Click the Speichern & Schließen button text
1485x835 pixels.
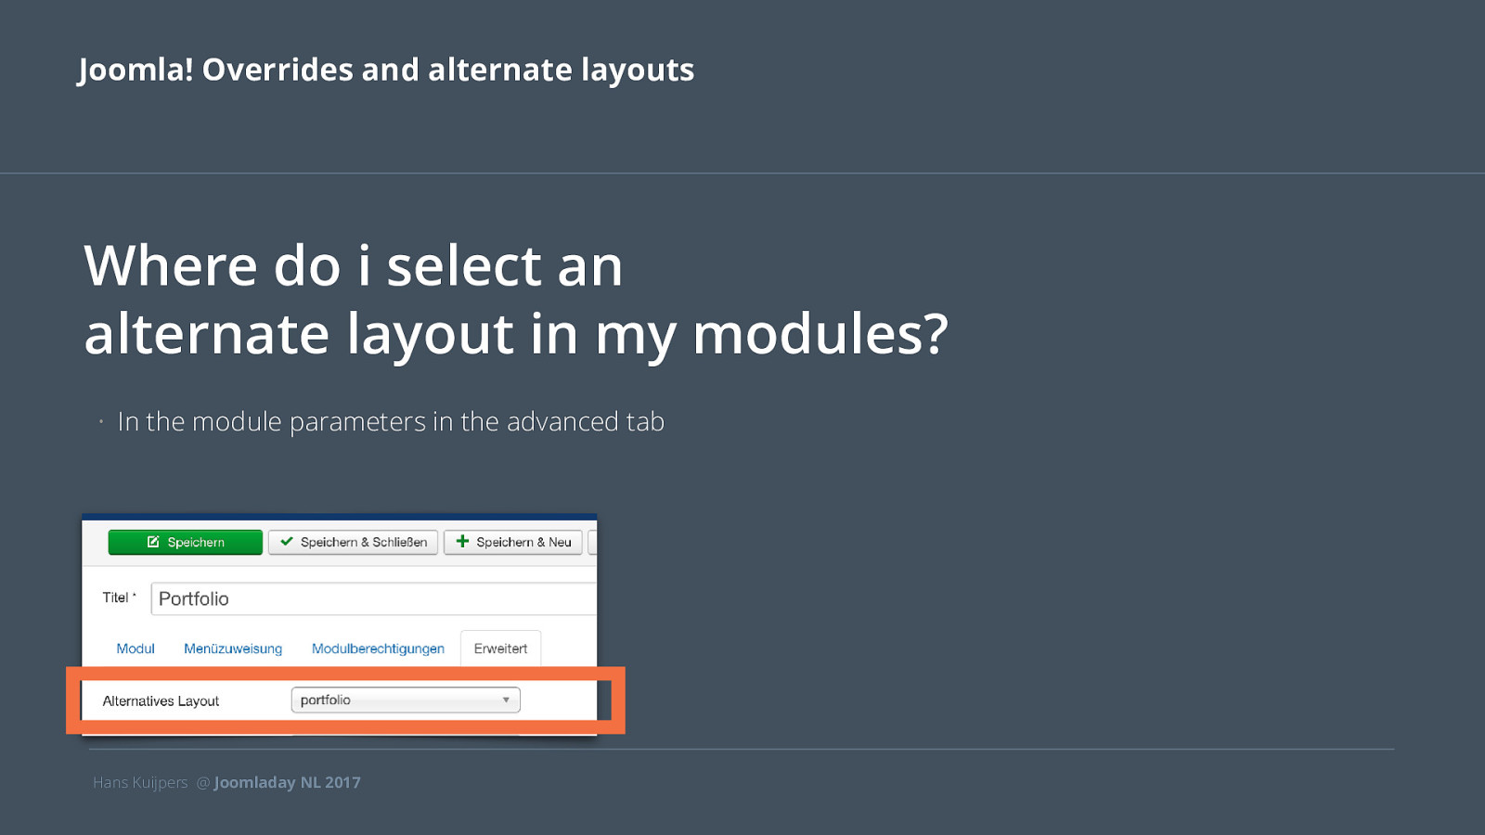(x=364, y=542)
